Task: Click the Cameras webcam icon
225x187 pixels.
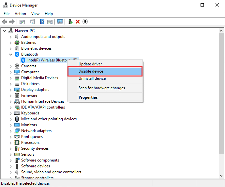Action: click(x=17, y=66)
